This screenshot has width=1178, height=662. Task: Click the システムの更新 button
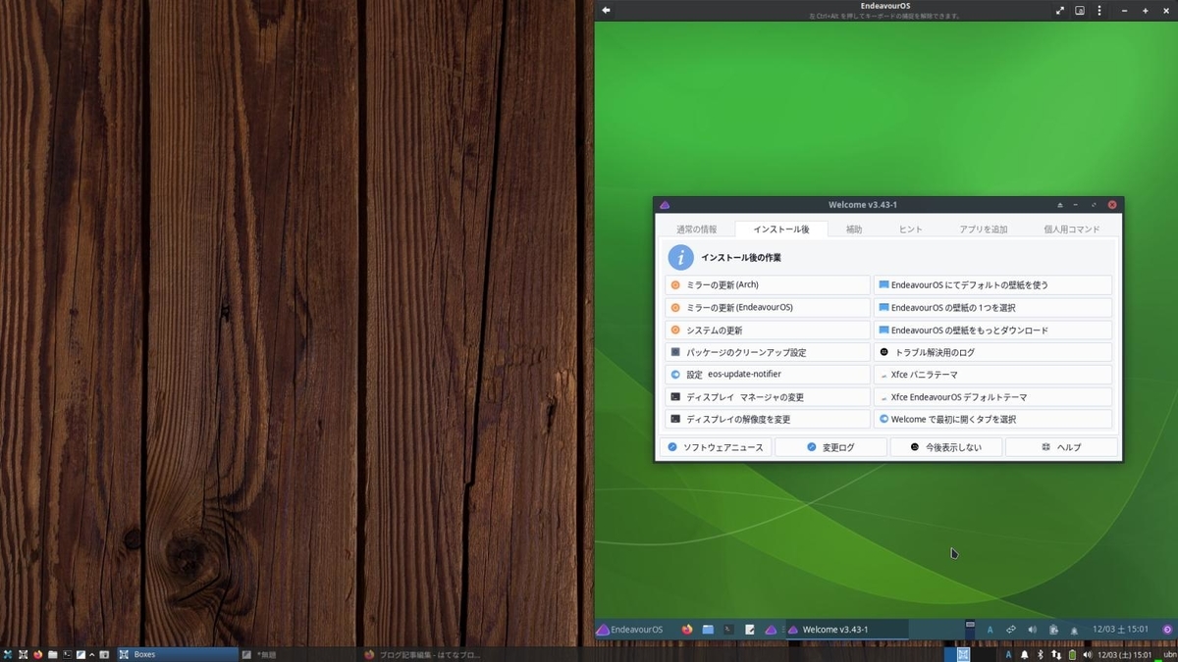[767, 330]
